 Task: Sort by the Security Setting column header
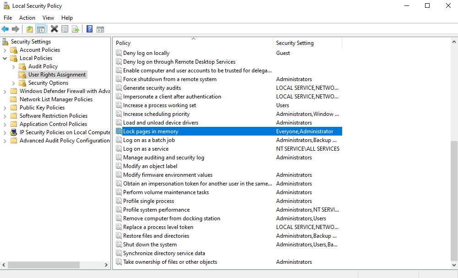307,43
